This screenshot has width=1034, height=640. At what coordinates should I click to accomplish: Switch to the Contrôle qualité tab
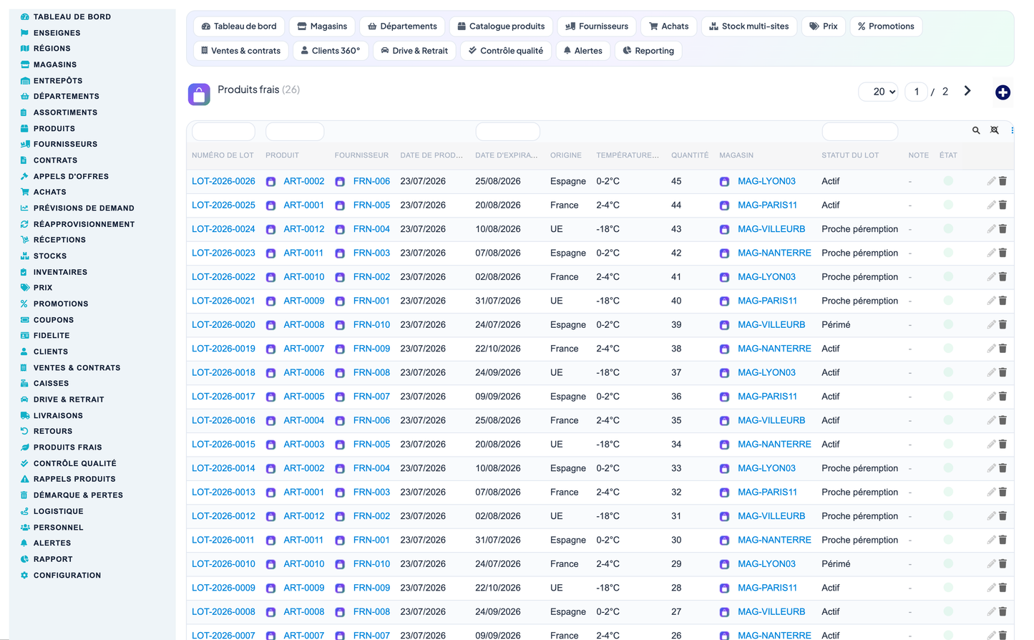click(x=505, y=51)
